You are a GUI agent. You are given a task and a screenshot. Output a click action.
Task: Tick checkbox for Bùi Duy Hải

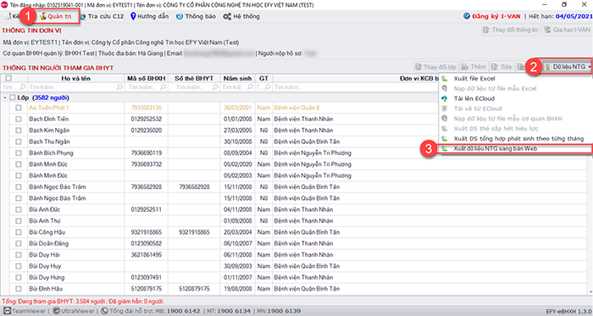pyautogui.click(x=19, y=255)
